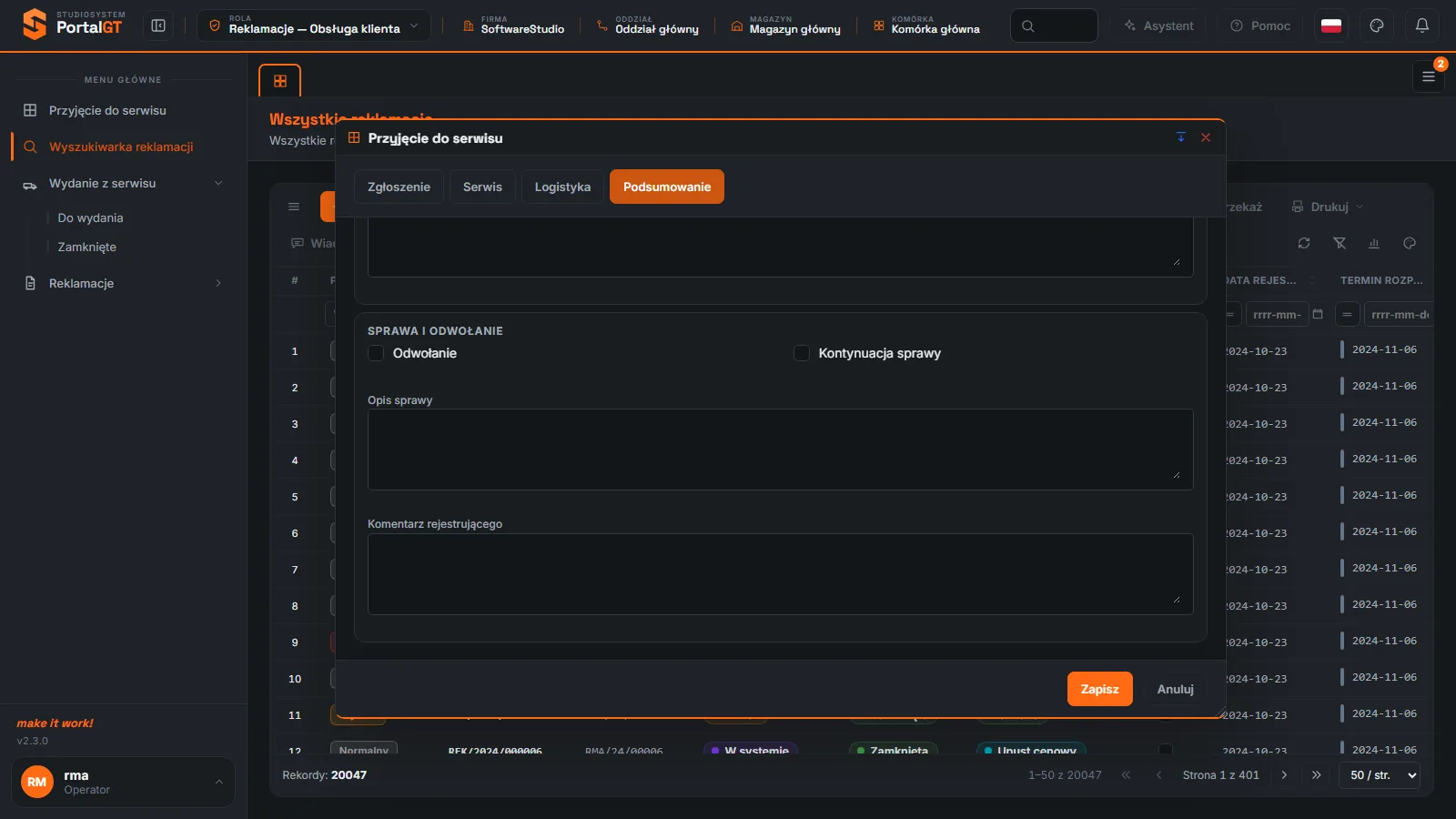1456x819 pixels.
Task: Jump to last page arrow
Action: [x=1317, y=775]
